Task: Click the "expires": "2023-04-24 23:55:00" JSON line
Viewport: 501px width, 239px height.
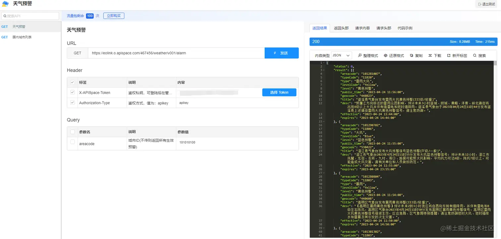Action: pyautogui.click(x=368, y=169)
